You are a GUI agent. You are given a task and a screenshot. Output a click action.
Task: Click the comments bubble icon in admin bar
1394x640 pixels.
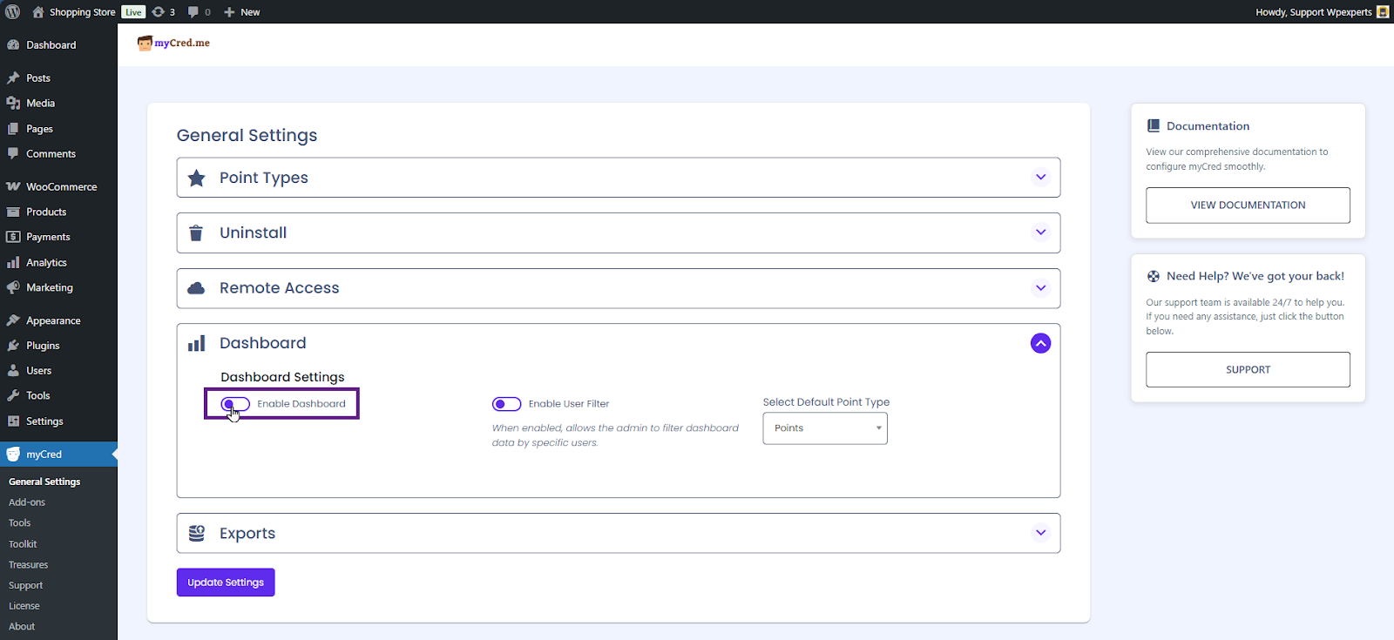click(x=193, y=12)
